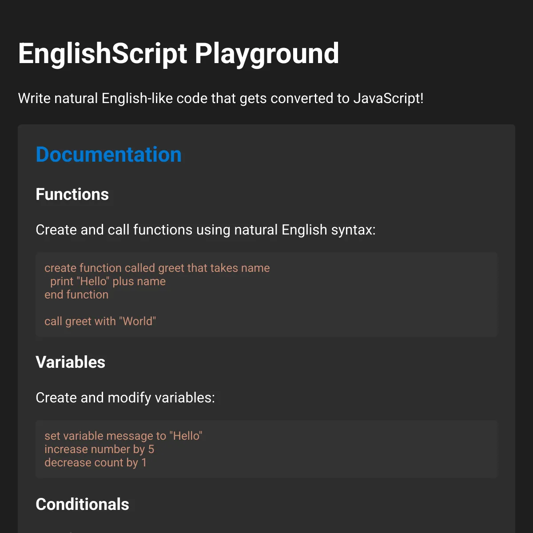Viewport: 533px width, 533px height.
Task: Click the 'end function' code line
Action: pyautogui.click(x=76, y=294)
